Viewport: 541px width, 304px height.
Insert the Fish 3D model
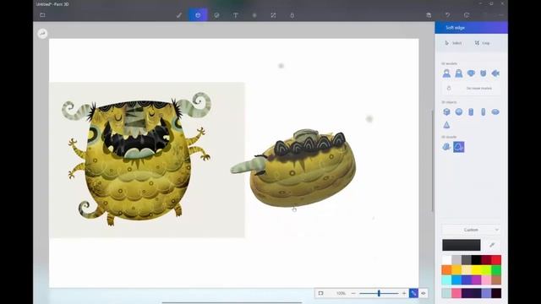coord(495,73)
